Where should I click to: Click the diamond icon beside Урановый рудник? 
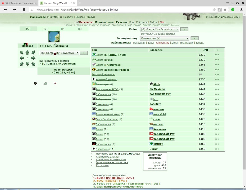(x=94, y=79)
